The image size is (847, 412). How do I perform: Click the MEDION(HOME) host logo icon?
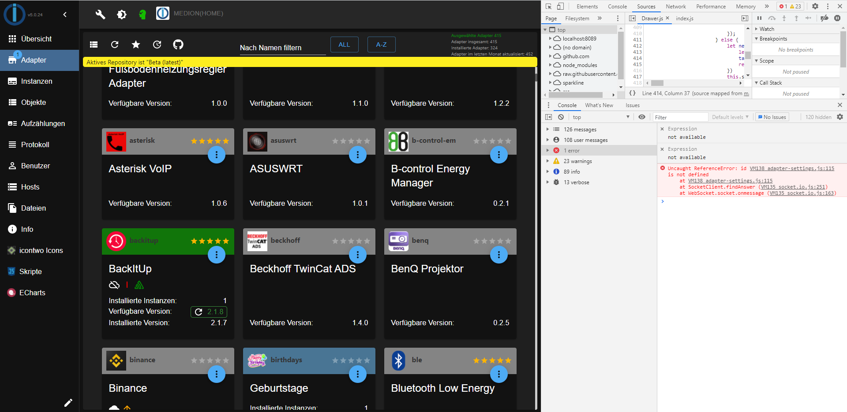[x=163, y=13]
